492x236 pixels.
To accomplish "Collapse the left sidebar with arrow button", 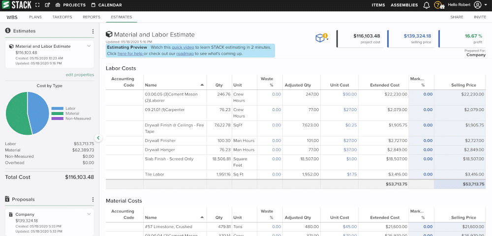I will point(98,138).
